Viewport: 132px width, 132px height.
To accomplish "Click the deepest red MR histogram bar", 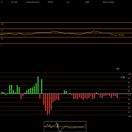I will point(48,104).
